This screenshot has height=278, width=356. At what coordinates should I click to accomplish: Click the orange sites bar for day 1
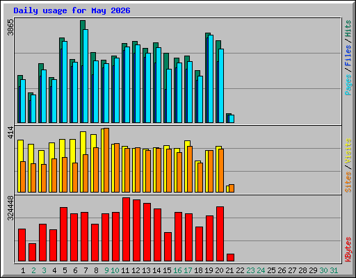23,177
